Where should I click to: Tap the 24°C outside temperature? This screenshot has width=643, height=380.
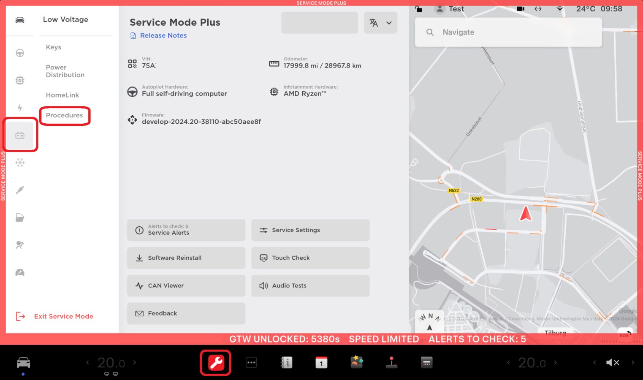pos(586,9)
